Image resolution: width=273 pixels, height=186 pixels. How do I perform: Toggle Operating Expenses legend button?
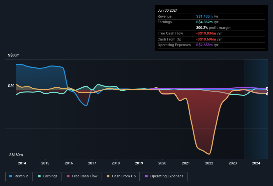coord(164,177)
